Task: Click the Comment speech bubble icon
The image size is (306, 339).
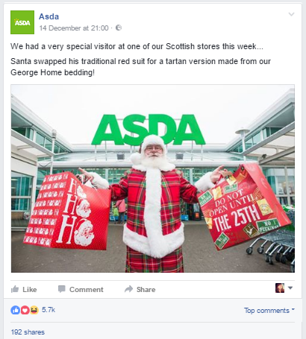Action: point(61,289)
